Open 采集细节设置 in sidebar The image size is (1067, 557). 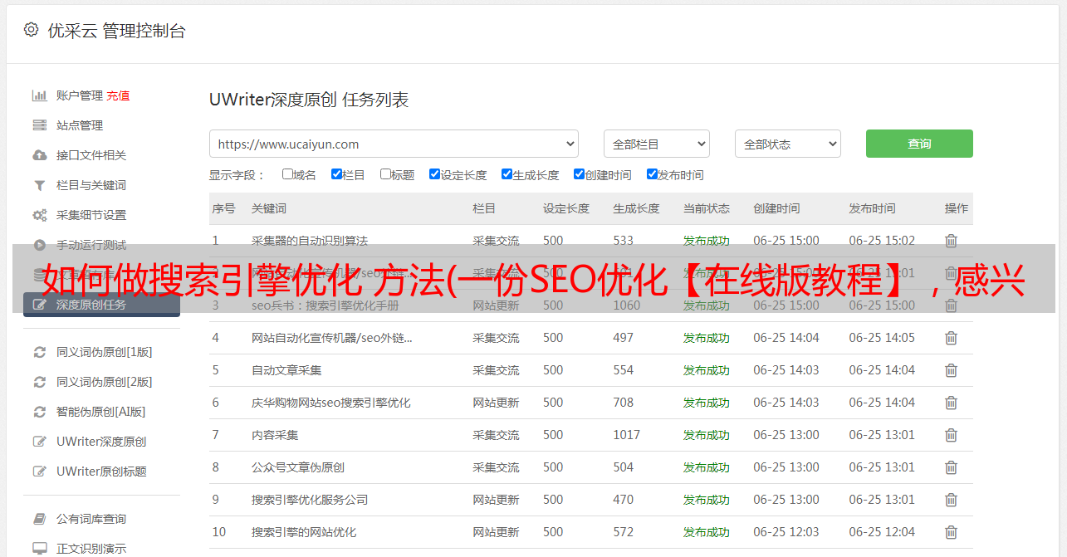point(91,215)
